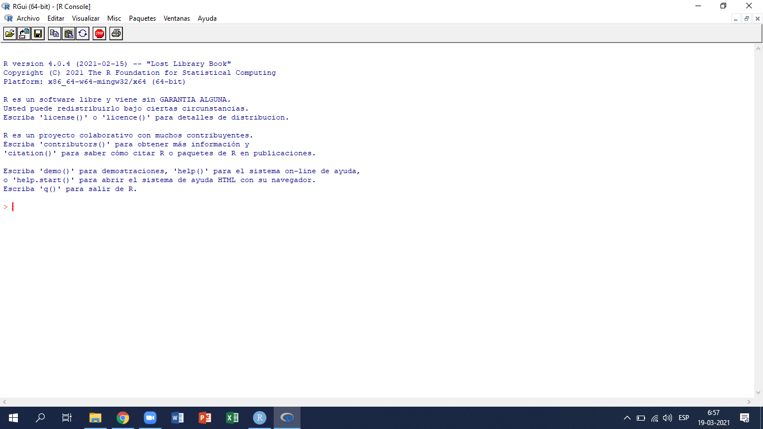Expand the Ventanas menu

tap(177, 18)
